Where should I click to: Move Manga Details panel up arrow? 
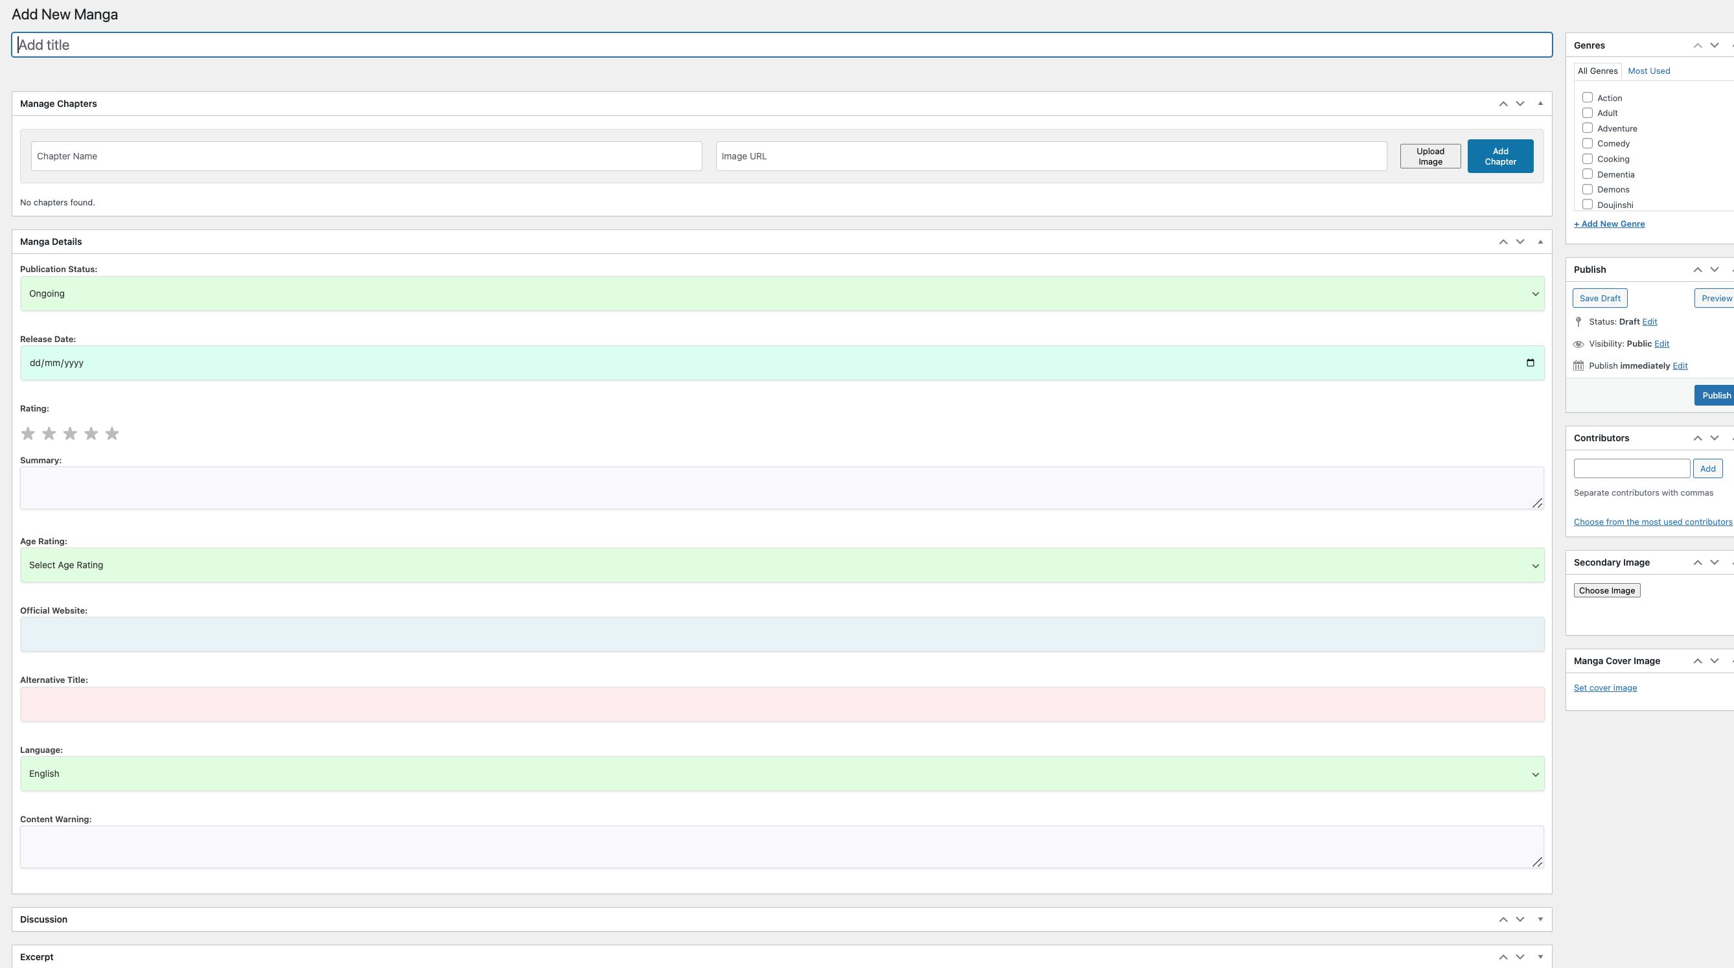click(1503, 242)
